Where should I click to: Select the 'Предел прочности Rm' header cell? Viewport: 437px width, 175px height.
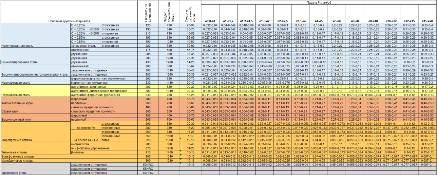[169, 13]
